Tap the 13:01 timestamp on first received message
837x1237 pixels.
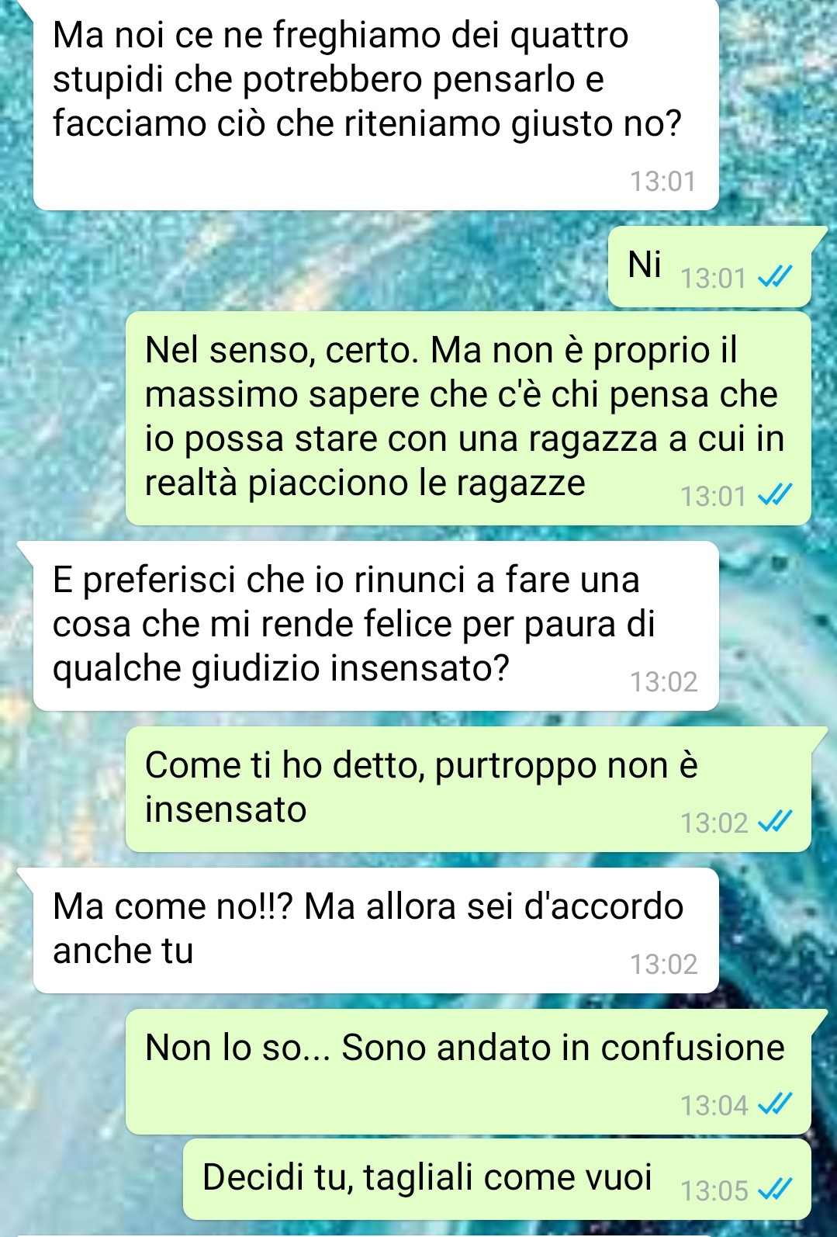pyautogui.click(x=663, y=181)
